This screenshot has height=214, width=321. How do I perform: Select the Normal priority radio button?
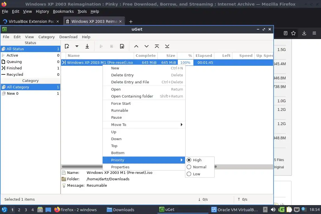tap(189, 167)
